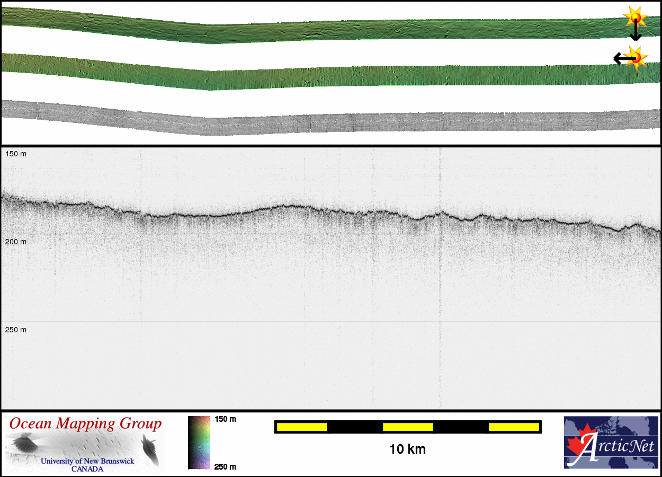This screenshot has width=662, height=477.
Task: Click the 200 m depth label in profile
Action: click(16, 242)
